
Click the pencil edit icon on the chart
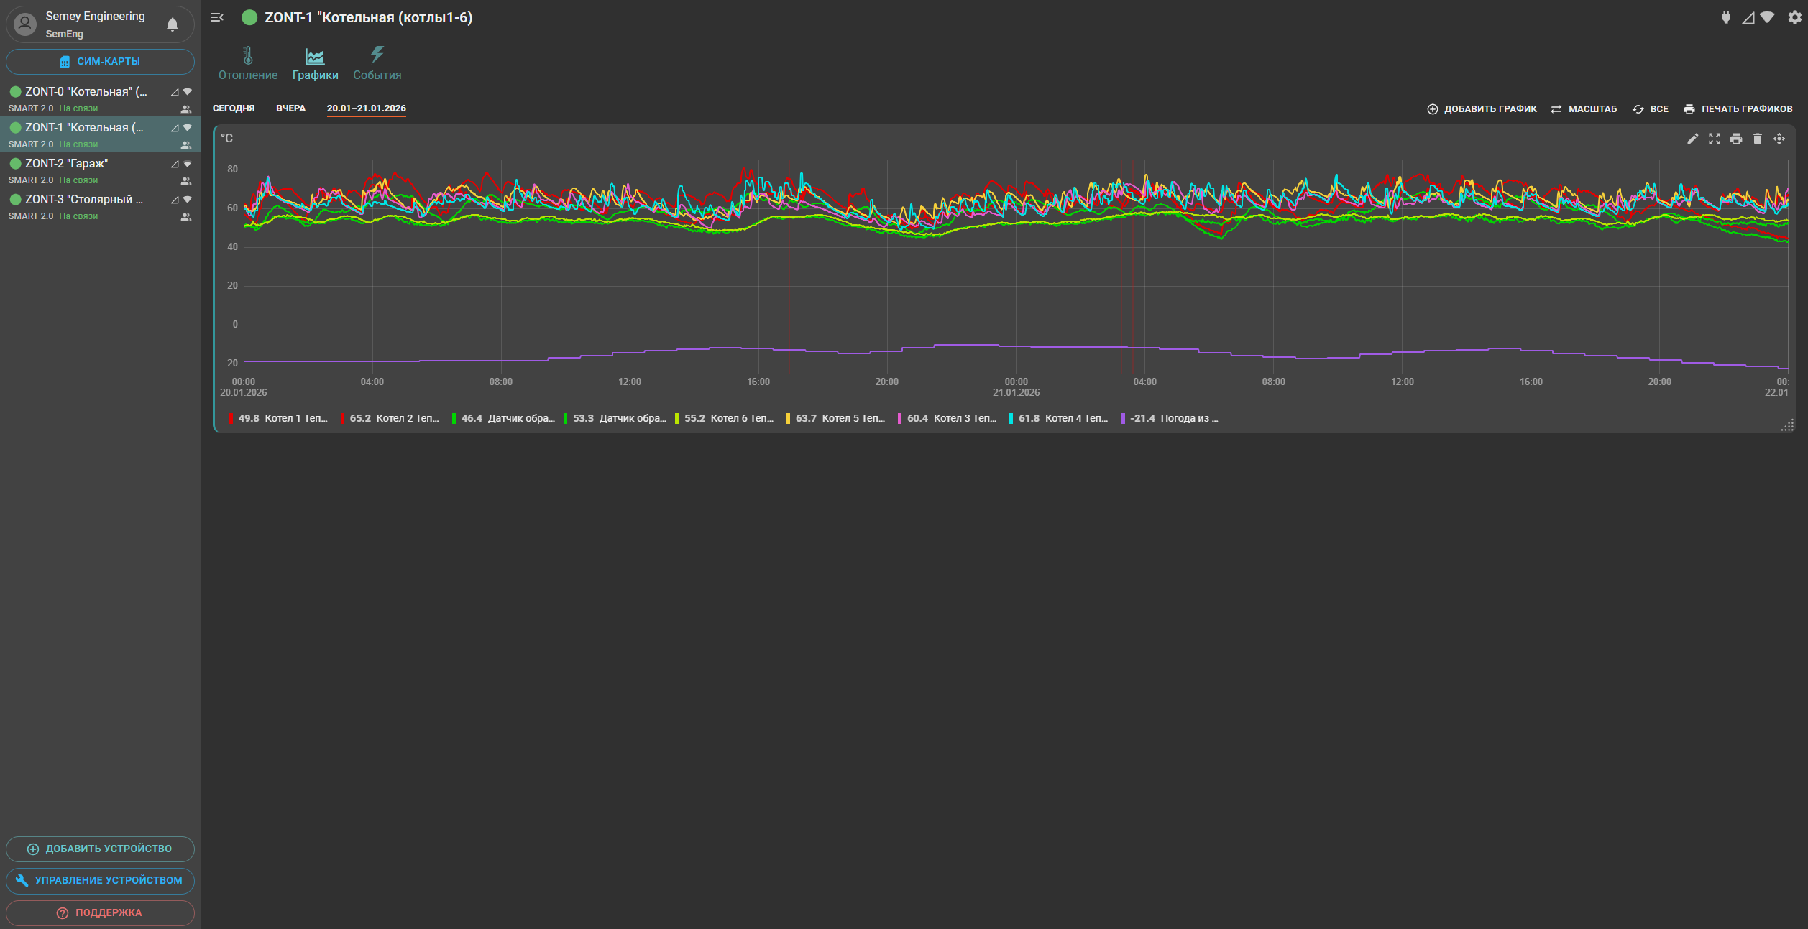tap(1692, 139)
